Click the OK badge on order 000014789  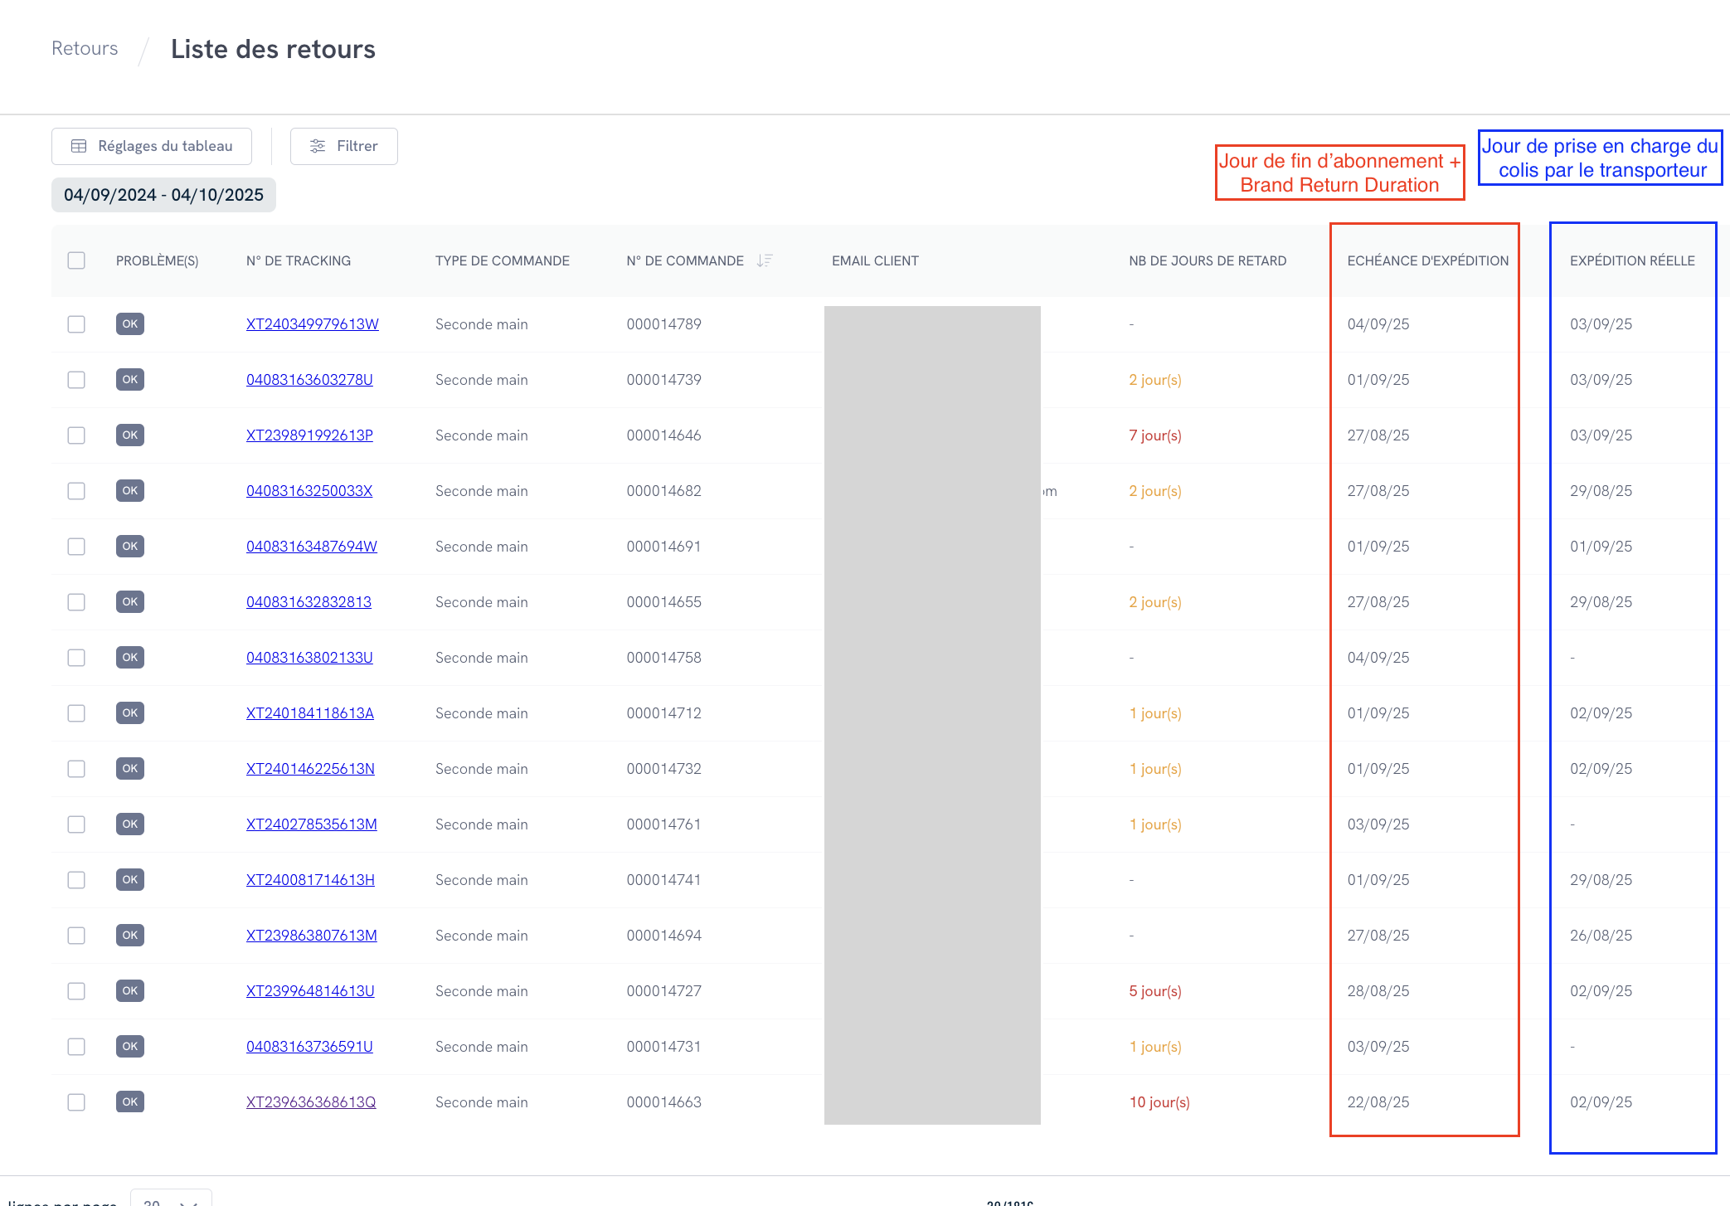tap(130, 323)
